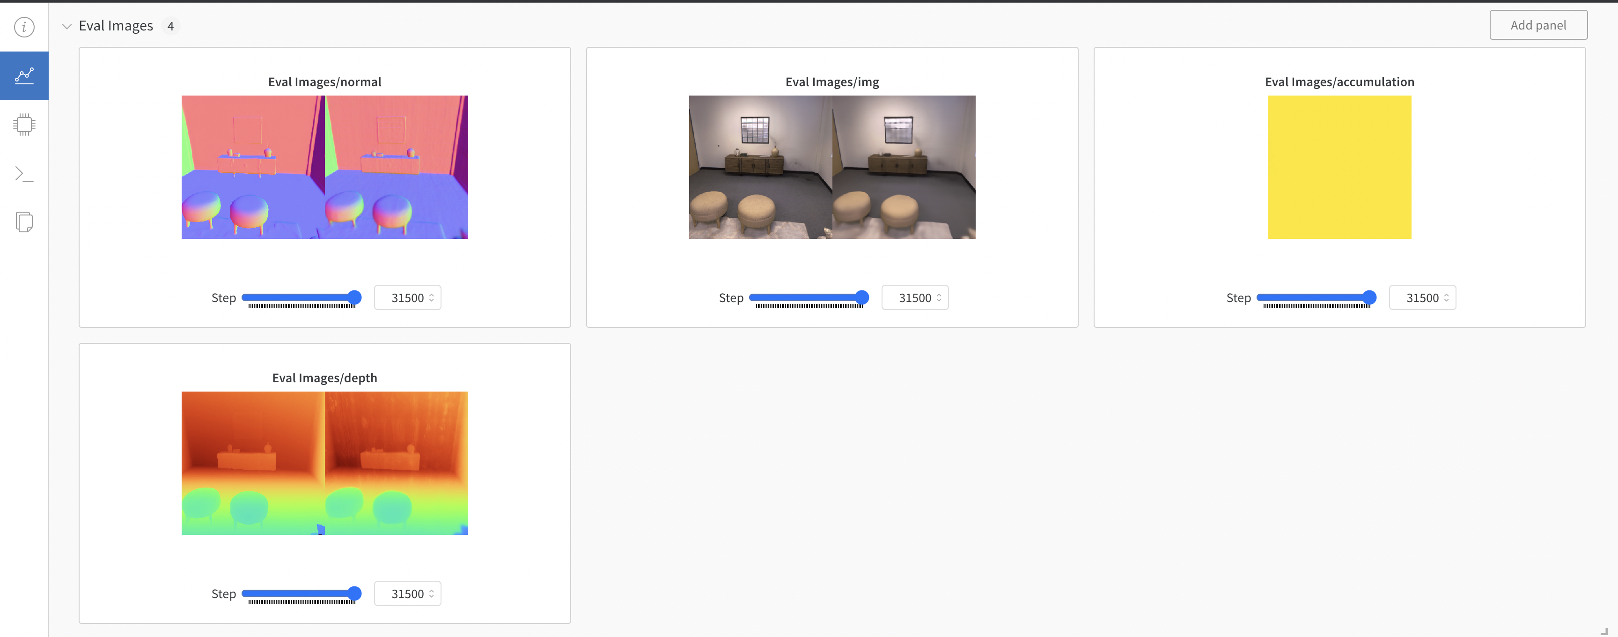Image resolution: width=1618 pixels, height=637 pixels.
Task: Select the Charts view in sidebar
Action: [x=24, y=75]
